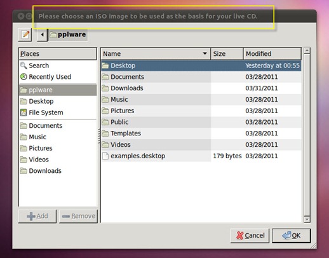Image resolution: width=329 pixels, height=258 pixels.
Task: Click the back arrow in path bar
Action: tap(43, 34)
